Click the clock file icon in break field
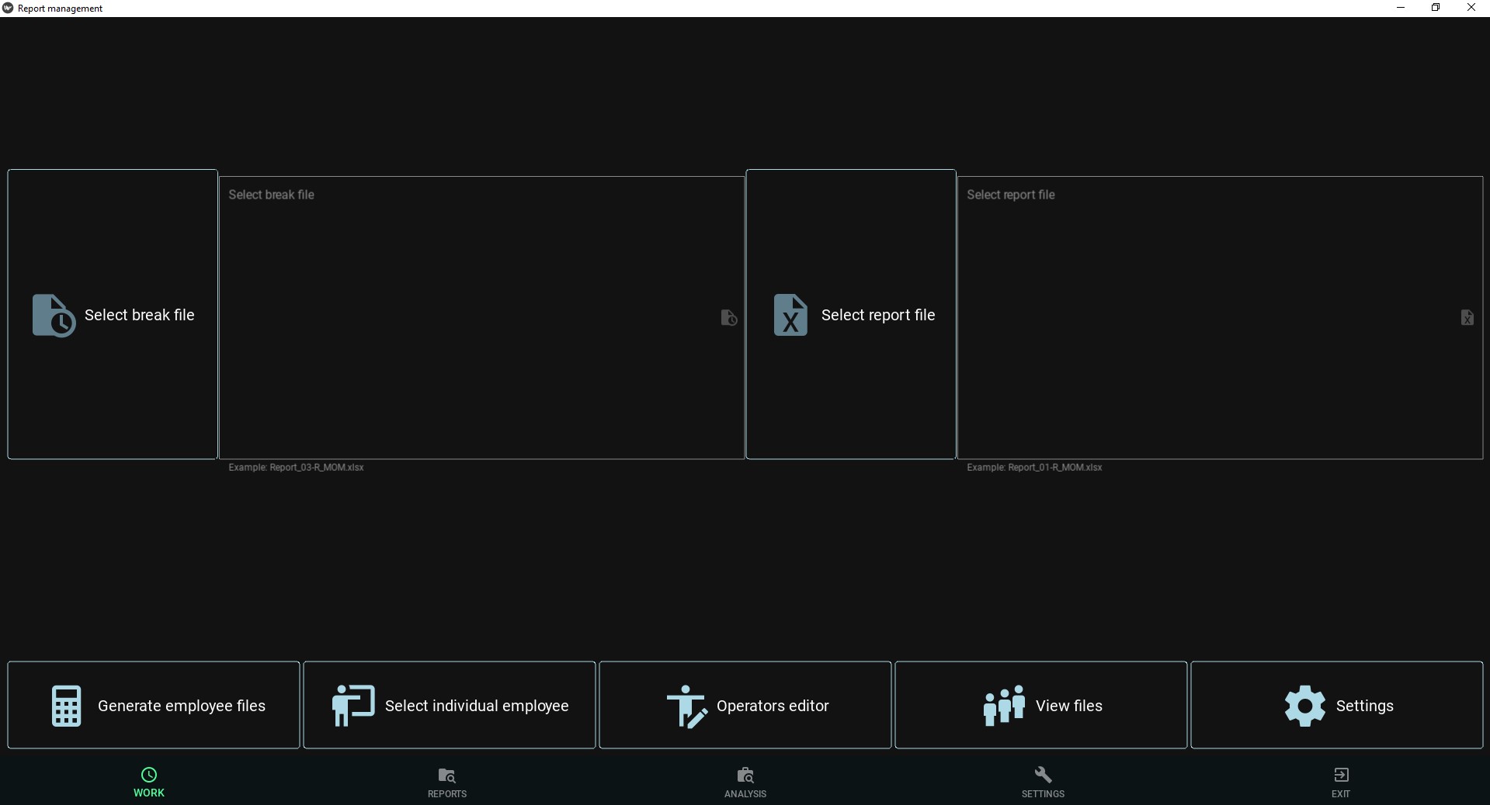Viewport: 1490px width, 805px height. tap(729, 318)
